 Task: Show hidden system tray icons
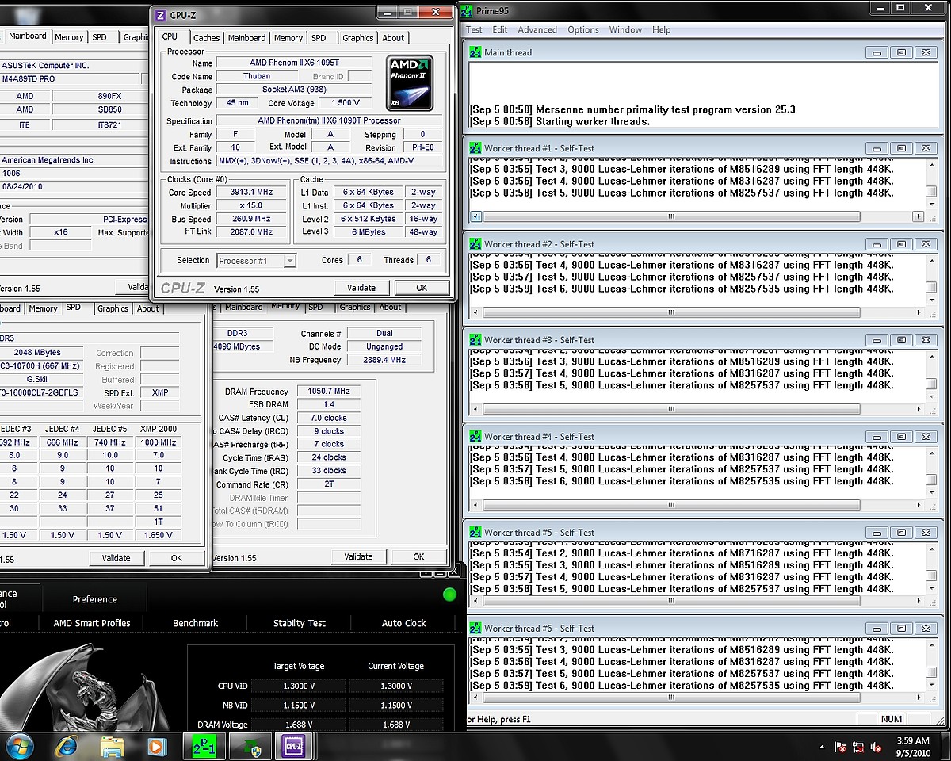[x=822, y=747]
